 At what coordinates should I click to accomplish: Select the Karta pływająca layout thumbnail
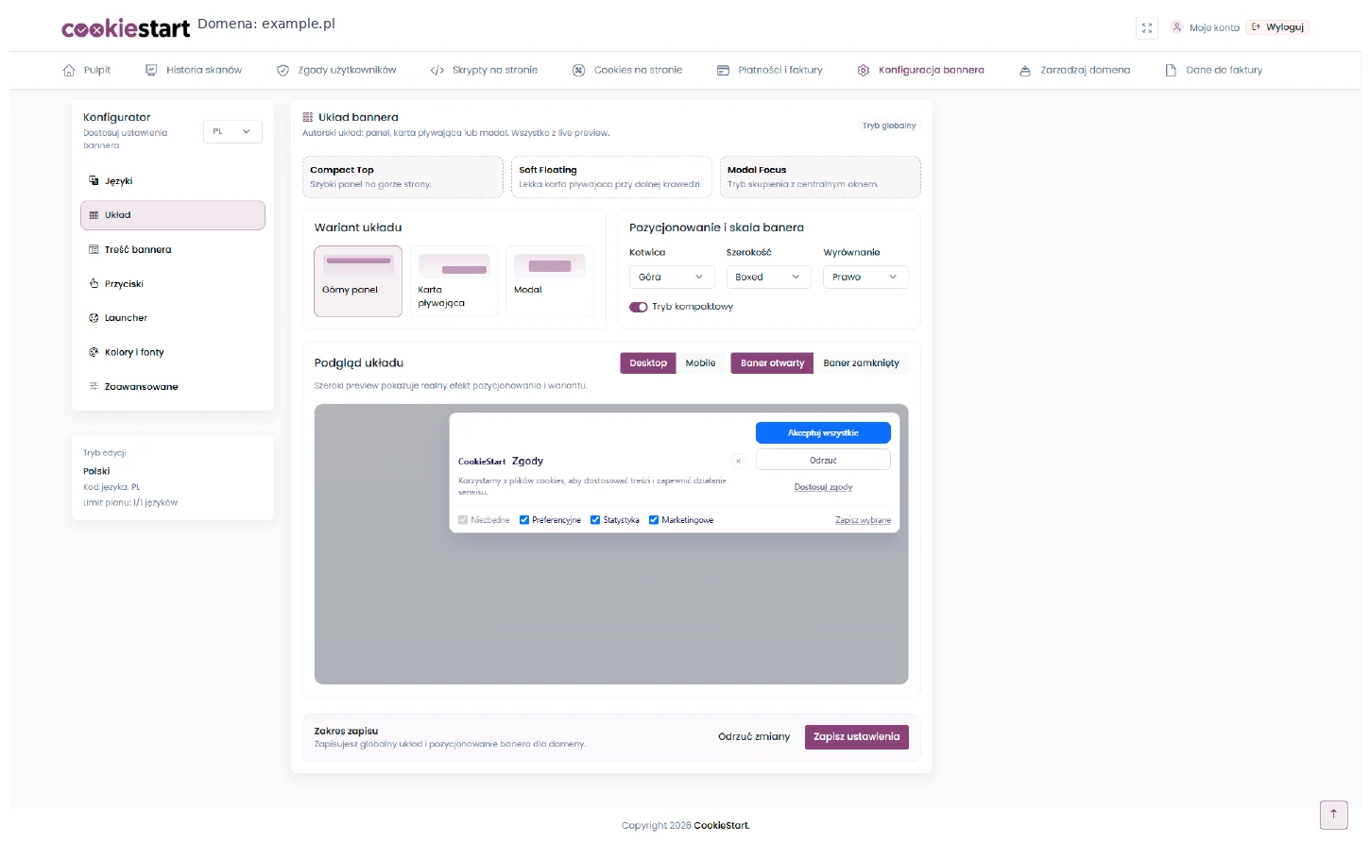pos(454,281)
